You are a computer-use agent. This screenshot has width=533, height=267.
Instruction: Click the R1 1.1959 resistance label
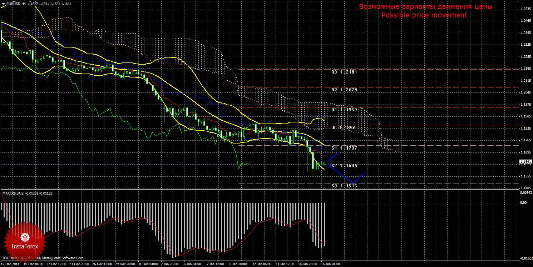tap(344, 110)
